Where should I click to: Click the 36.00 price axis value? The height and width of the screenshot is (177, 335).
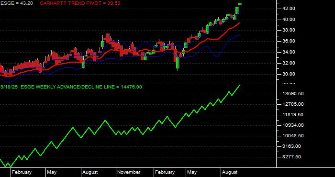click(x=289, y=41)
